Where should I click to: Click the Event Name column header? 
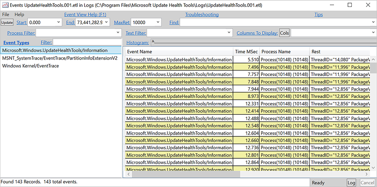(179, 52)
